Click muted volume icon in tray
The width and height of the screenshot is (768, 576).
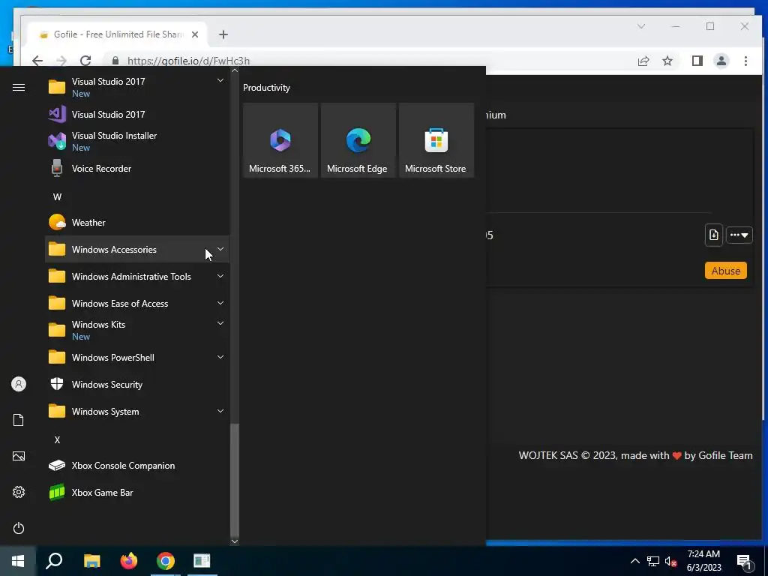[x=670, y=561]
